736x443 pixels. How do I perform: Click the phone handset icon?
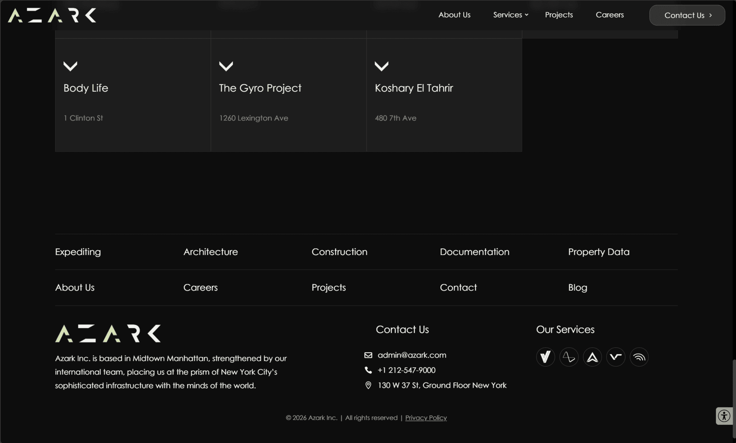pos(368,370)
